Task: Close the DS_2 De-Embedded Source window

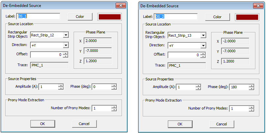Action: (258, 6)
